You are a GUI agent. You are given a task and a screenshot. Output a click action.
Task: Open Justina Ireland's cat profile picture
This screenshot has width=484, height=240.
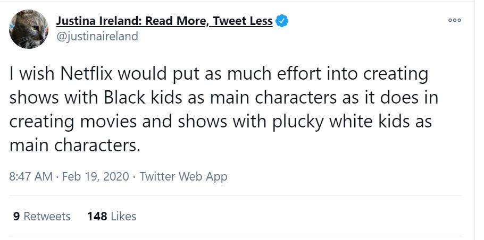[29, 30]
